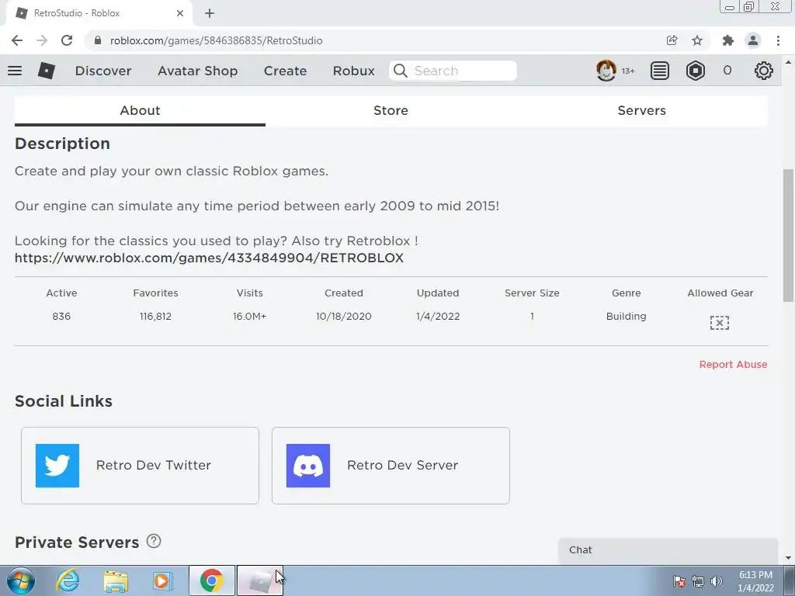Switch to the Servers tab
795x596 pixels.
tap(641, 110)
